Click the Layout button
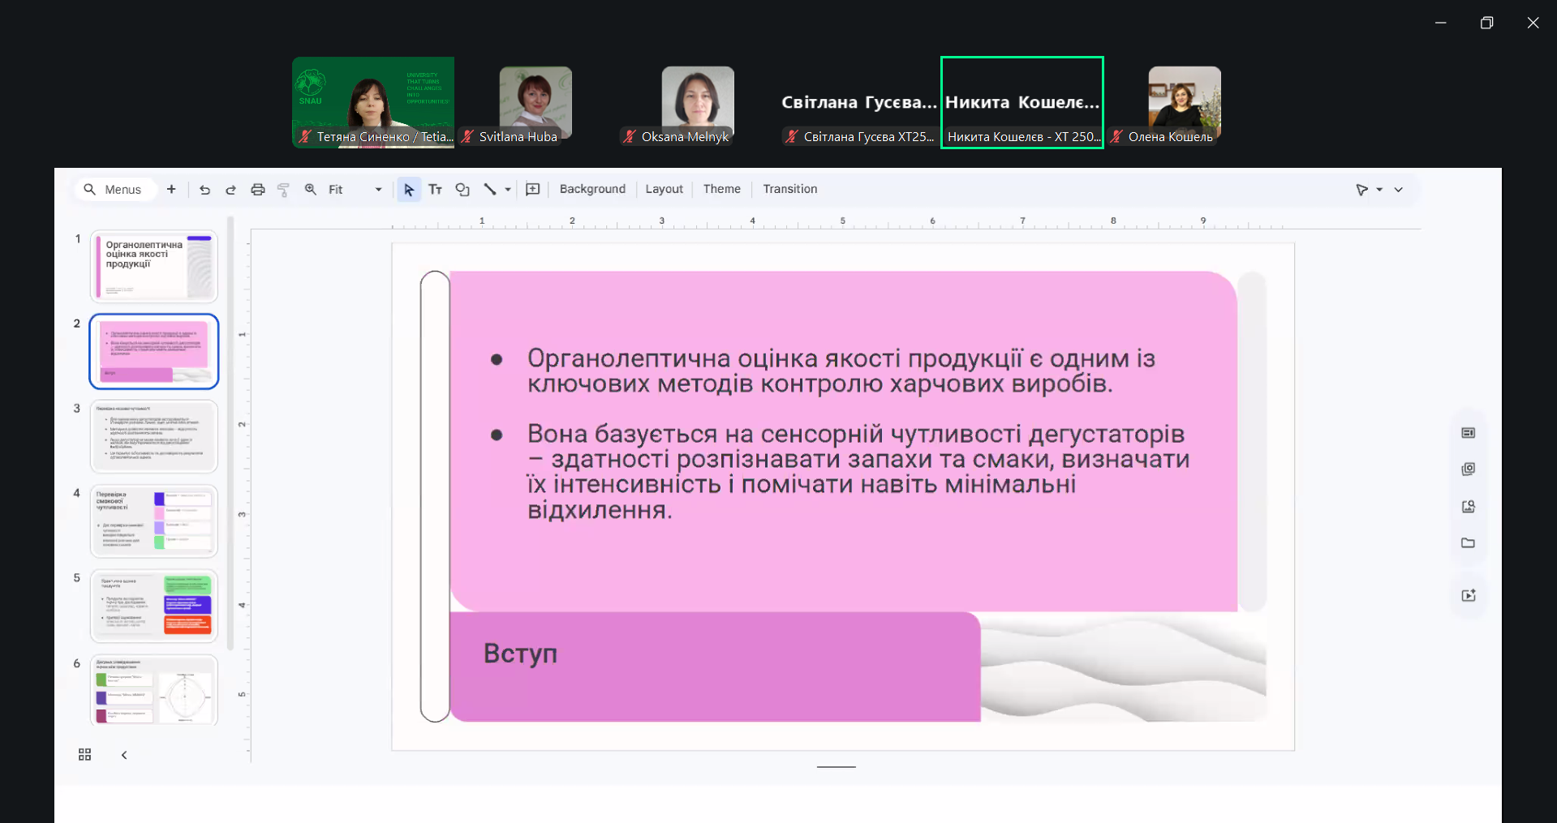1557x823 pixels. (664, 189)
